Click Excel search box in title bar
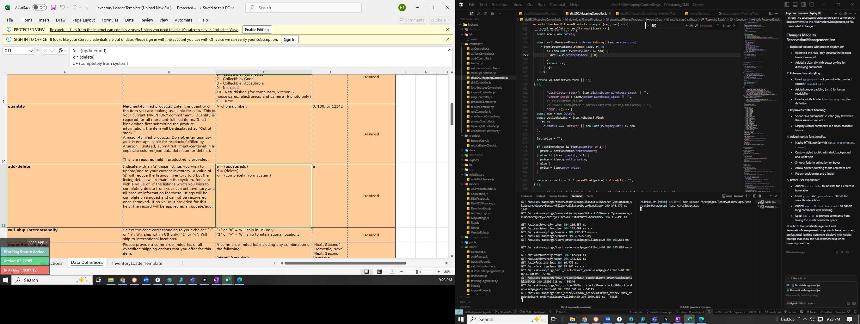 [x=304, y=7]
